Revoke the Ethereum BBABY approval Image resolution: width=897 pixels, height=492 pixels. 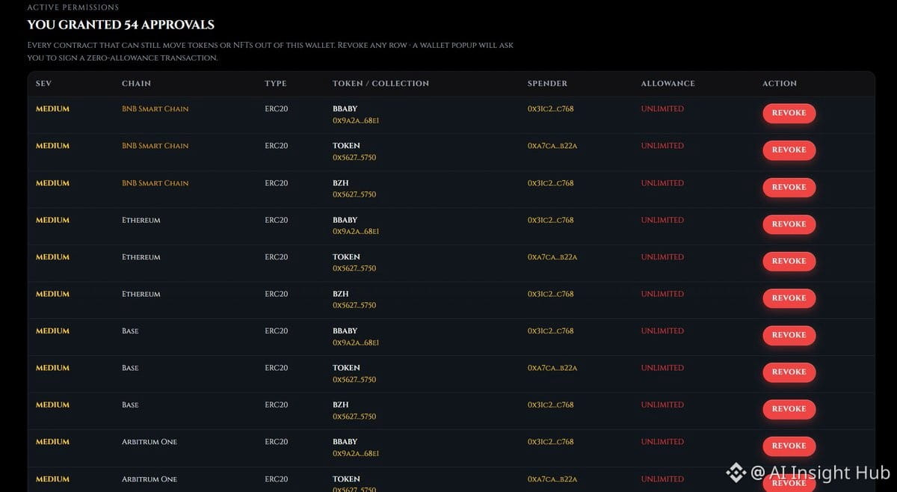click(789, 224)
